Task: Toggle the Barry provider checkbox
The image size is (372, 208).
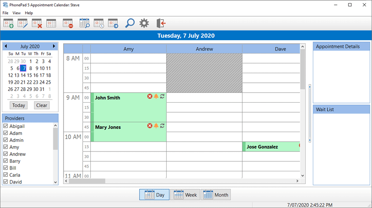Action: pos(6,161)
